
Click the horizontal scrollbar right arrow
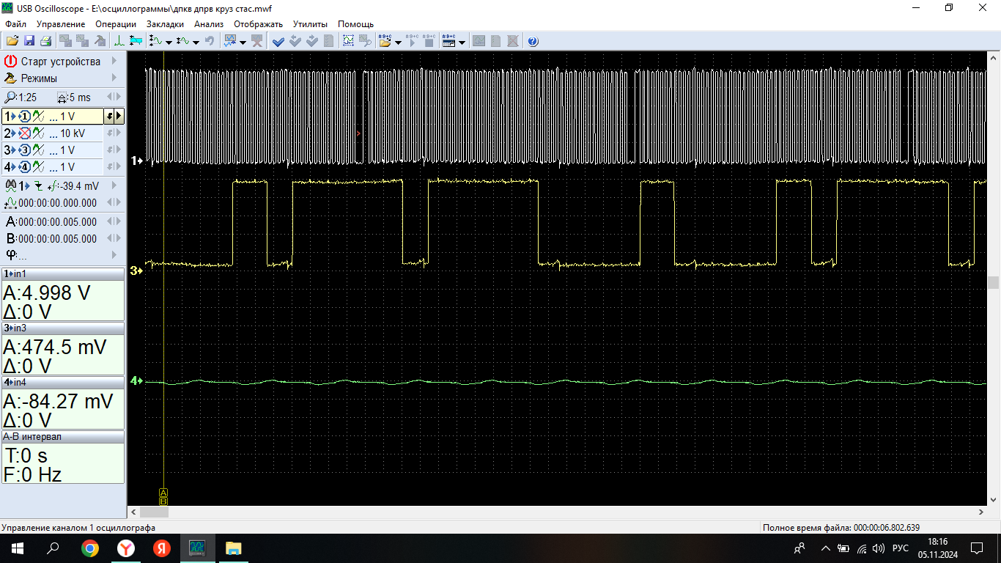tap(982, 512)
